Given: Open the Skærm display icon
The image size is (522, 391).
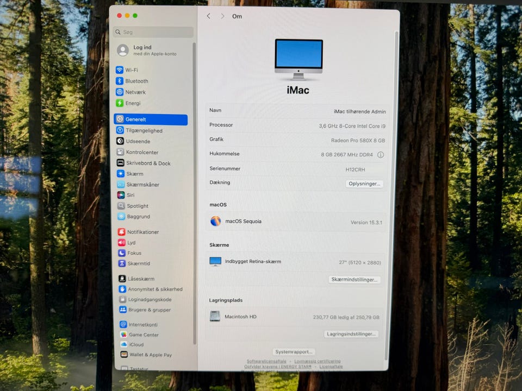Looking at the screenshot, I should [121, 174].
